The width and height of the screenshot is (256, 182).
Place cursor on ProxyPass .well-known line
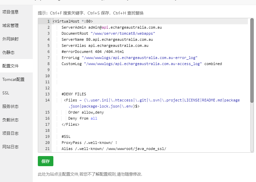click(89, 143)
